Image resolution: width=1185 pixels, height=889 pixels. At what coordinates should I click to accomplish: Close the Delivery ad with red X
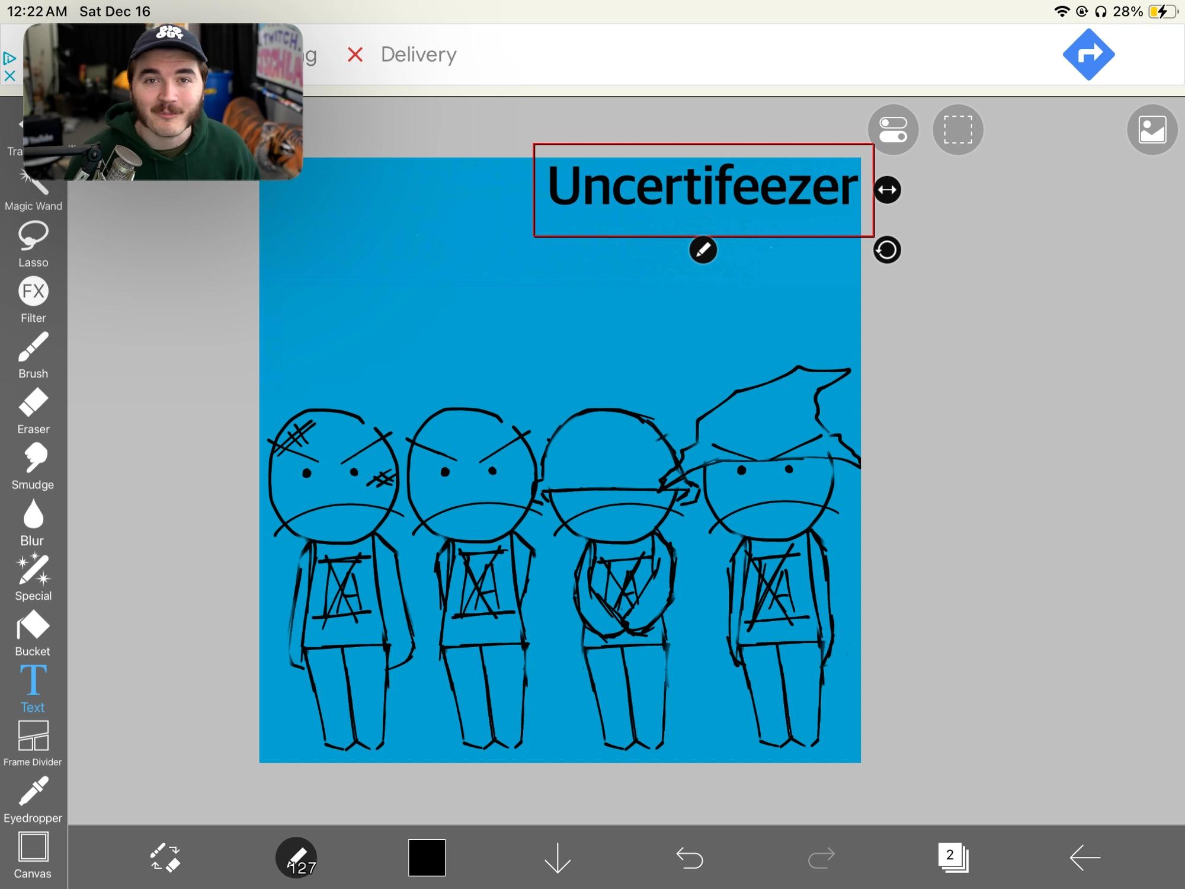(x=355, y=55)
